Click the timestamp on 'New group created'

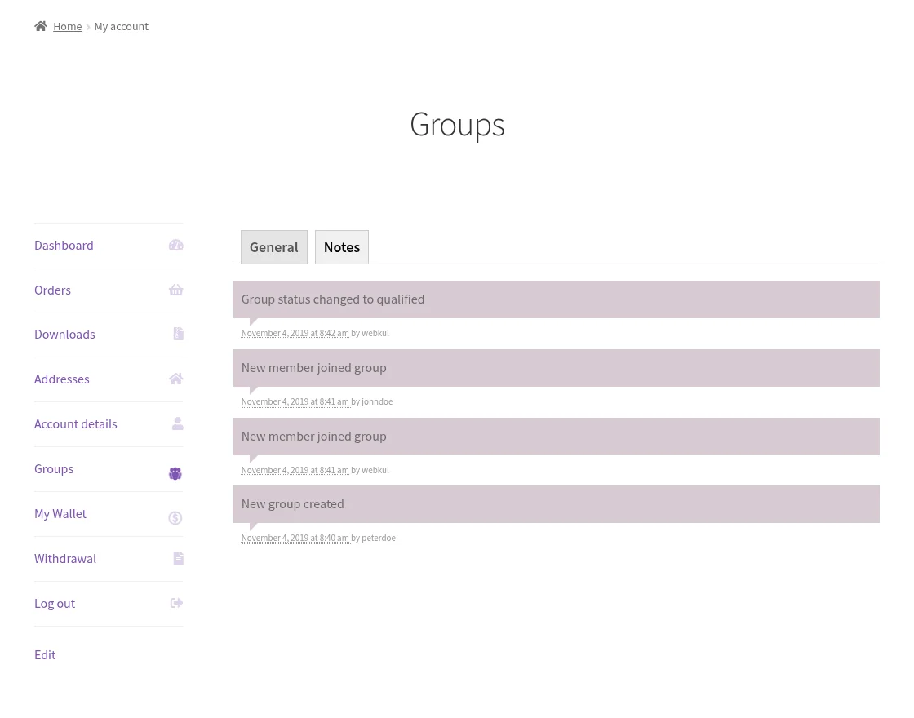coord(295,538)
